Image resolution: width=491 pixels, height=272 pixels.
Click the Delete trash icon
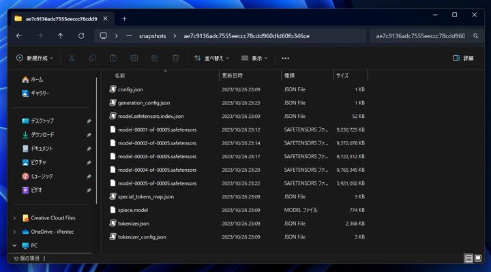click(x=176, y=58)
